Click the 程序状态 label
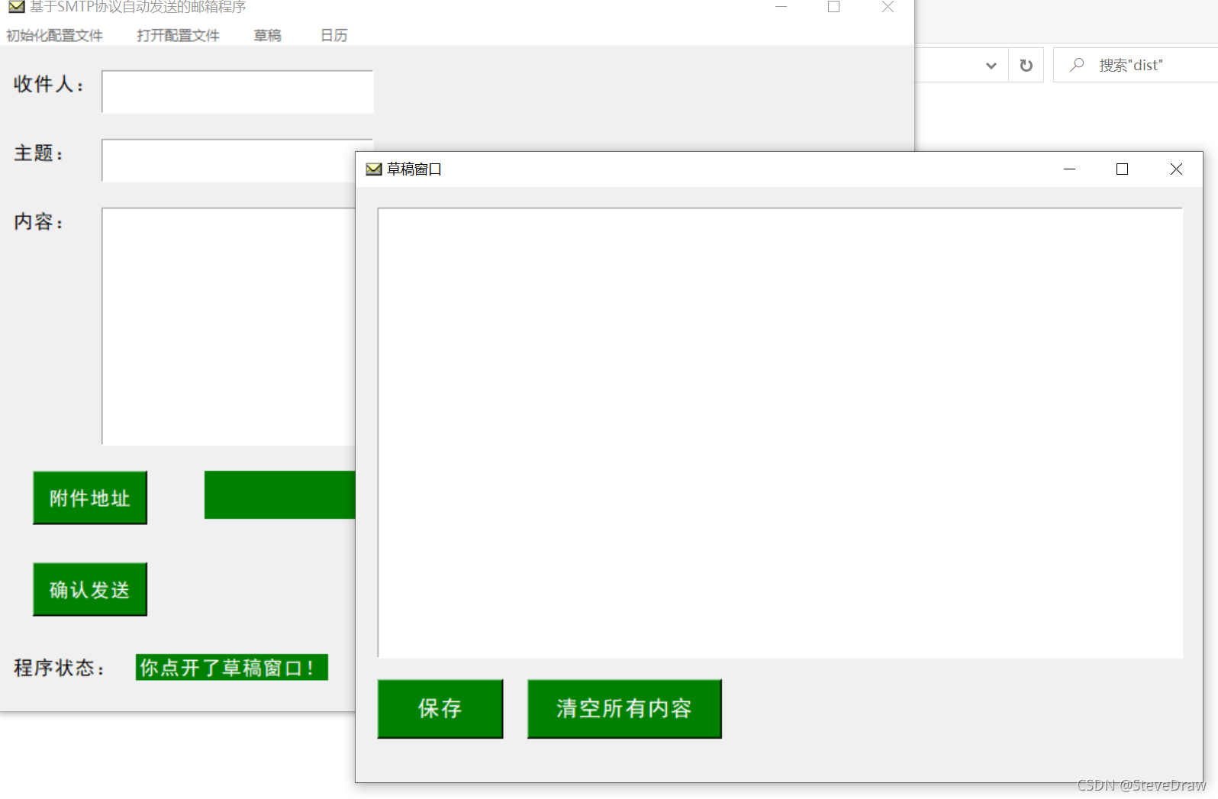The image size is (1218, 799). 60,668
